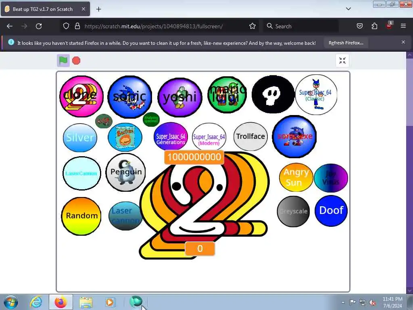Reload the current page
413x310 pixels.
point(39,26)
